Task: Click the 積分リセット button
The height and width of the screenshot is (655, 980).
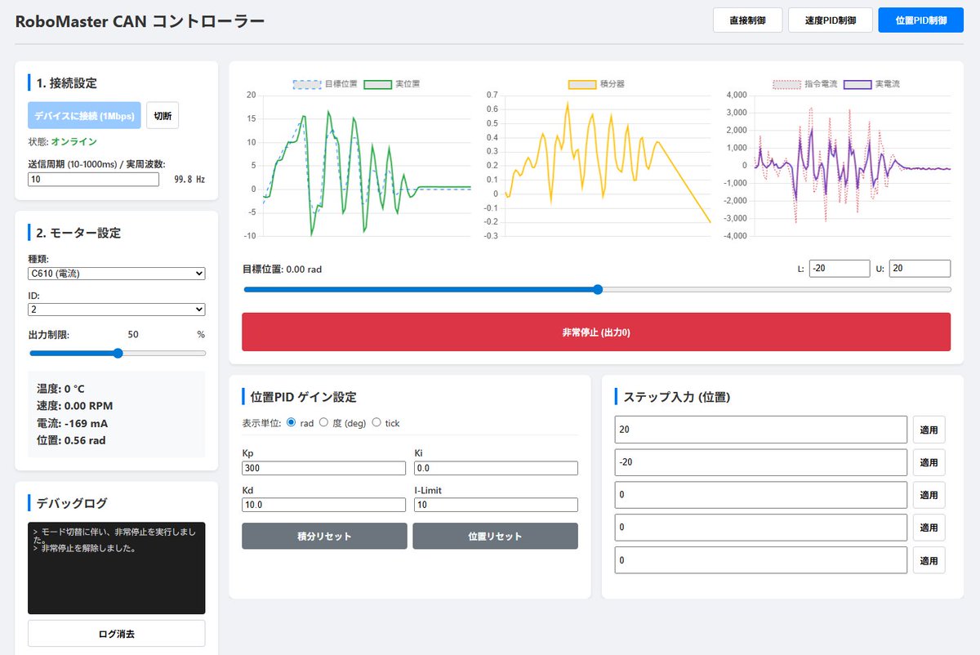Action: [324, 537]
